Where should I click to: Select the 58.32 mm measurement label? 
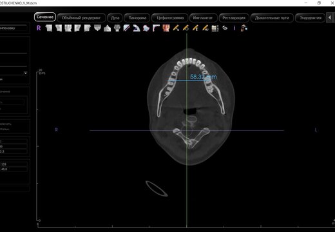pos(204,77)
